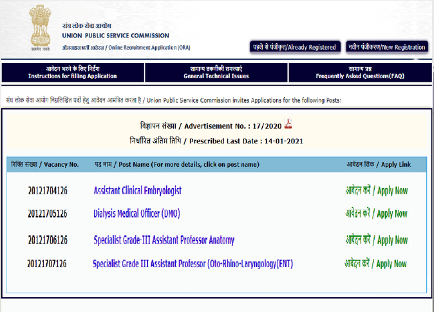Select General Technical Issues menu item
This screenshot has height=312, width=434.
coord(216,72)
